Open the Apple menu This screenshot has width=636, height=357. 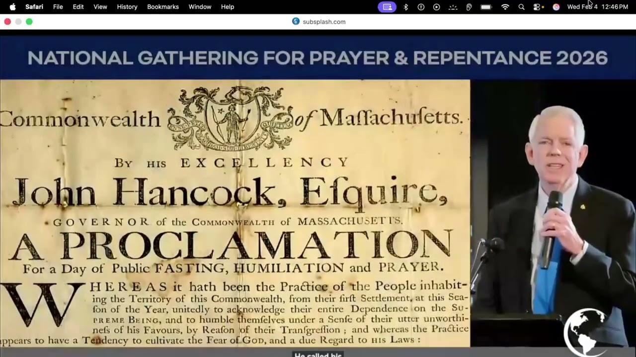point(12,7)
